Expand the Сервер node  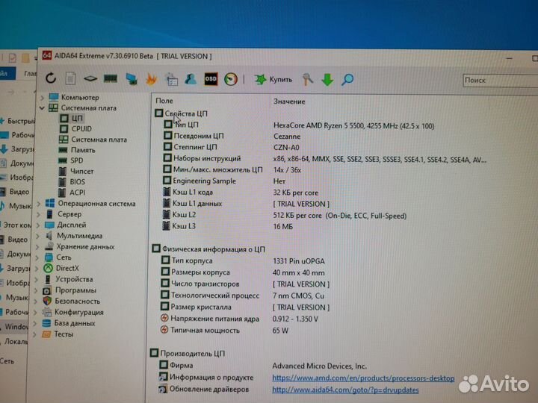point(38,215)
